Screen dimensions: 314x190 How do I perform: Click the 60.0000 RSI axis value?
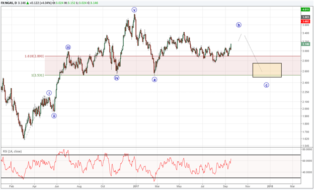pos(307,161)
